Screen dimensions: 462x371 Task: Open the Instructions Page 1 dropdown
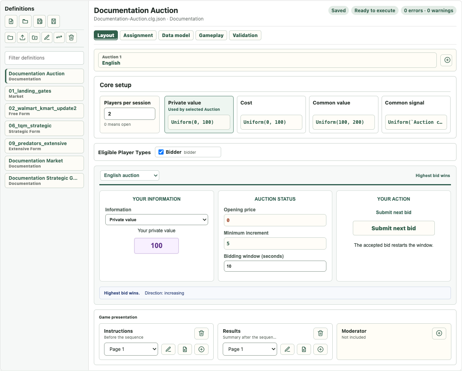[x=131, y=349]
